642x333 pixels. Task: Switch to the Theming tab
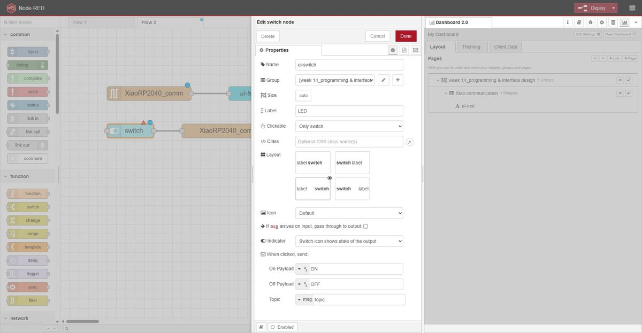(x=471, y=47)
